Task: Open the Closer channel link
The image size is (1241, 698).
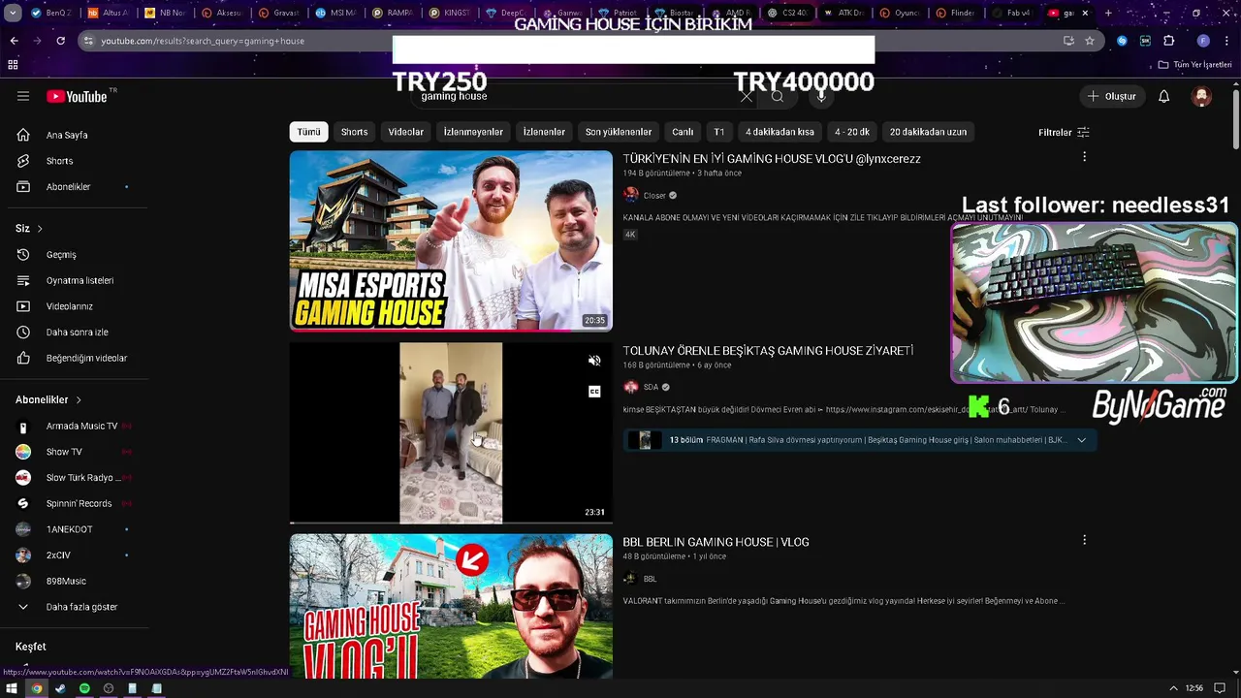Action: pyautogui.click(x=654, y=195)
